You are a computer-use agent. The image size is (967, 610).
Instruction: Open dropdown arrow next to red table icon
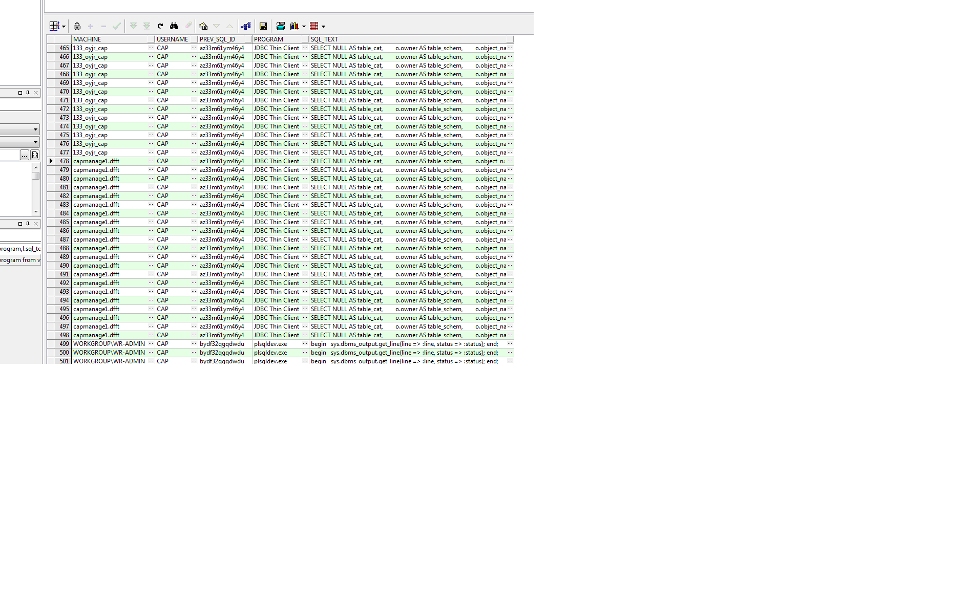click(323, 27)
